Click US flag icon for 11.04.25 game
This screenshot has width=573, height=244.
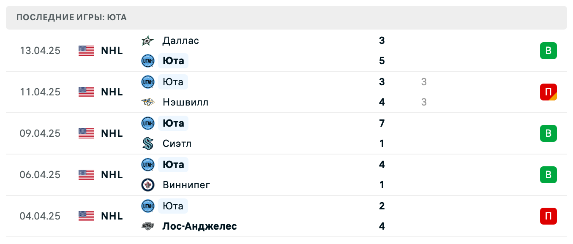tap(86, 92)
